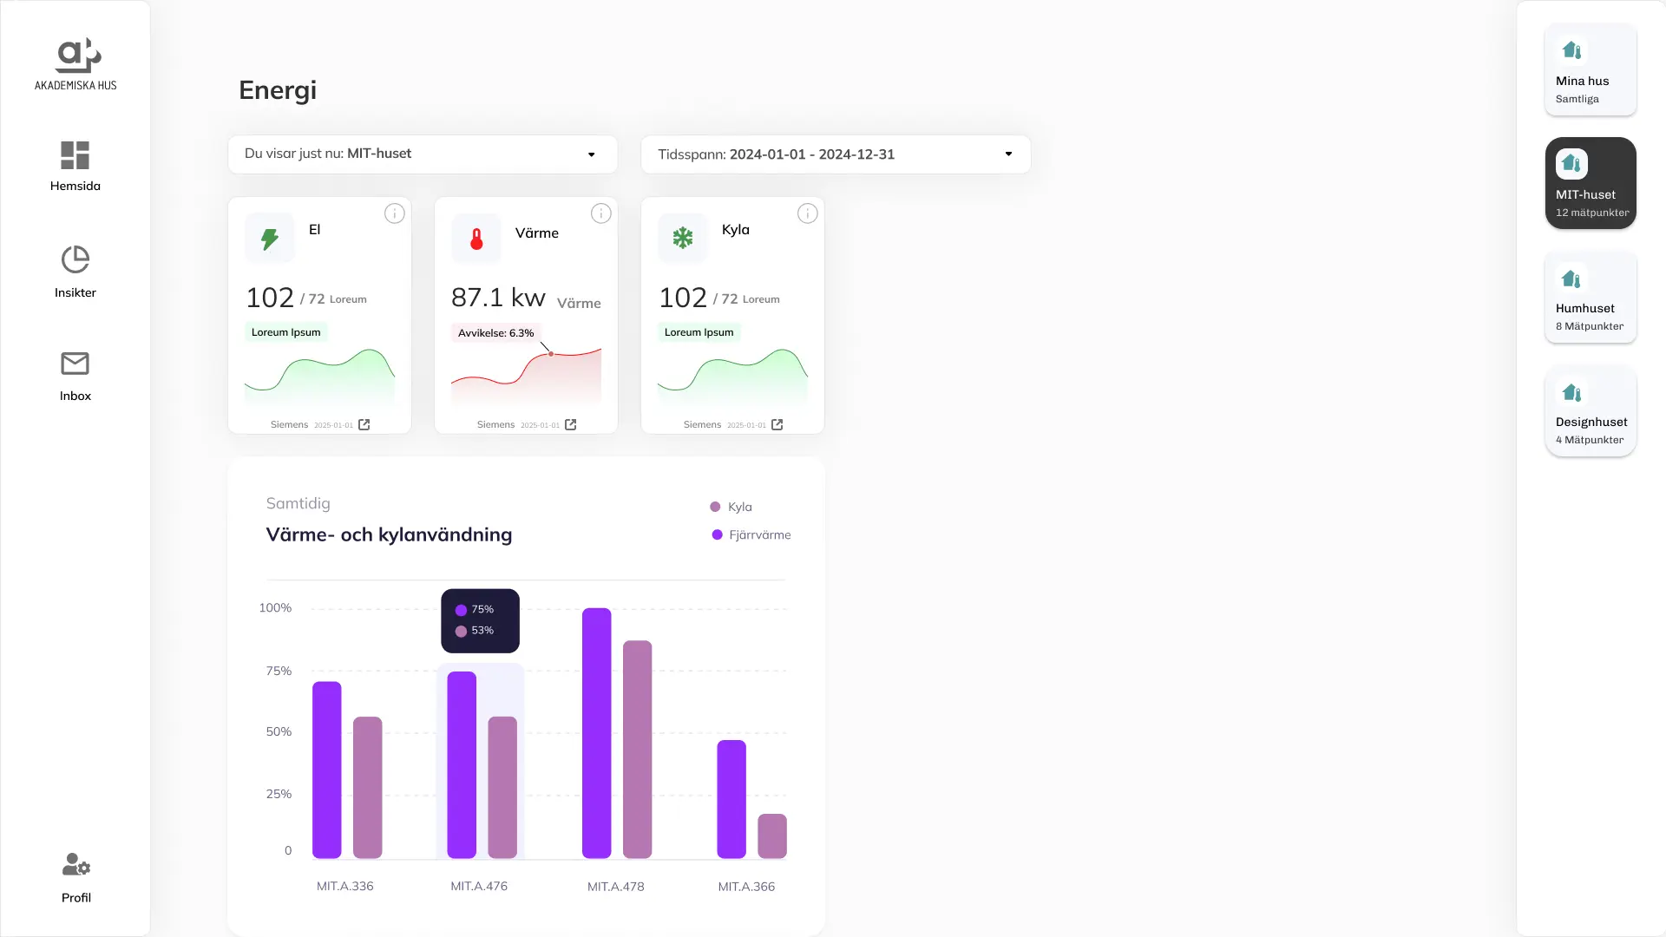
Task: Click the MIT.A.478 axis label
Action: click(x=616, y=887)
